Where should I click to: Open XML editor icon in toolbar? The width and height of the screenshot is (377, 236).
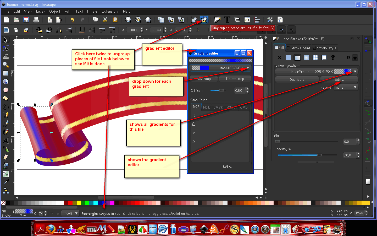[x=247, y=20]
